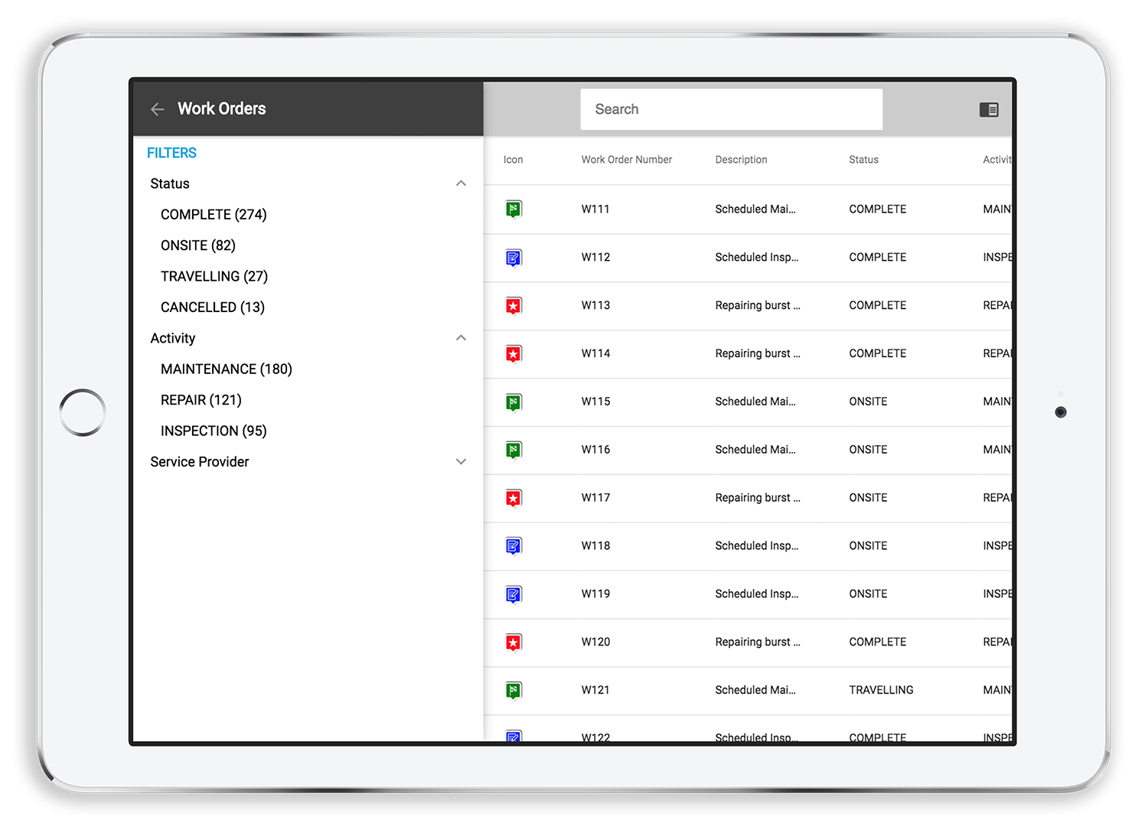The width and height of the screenshot is (1148, 826).
Task: Sort by Work Order Number column header
Action: coord(627,160)
